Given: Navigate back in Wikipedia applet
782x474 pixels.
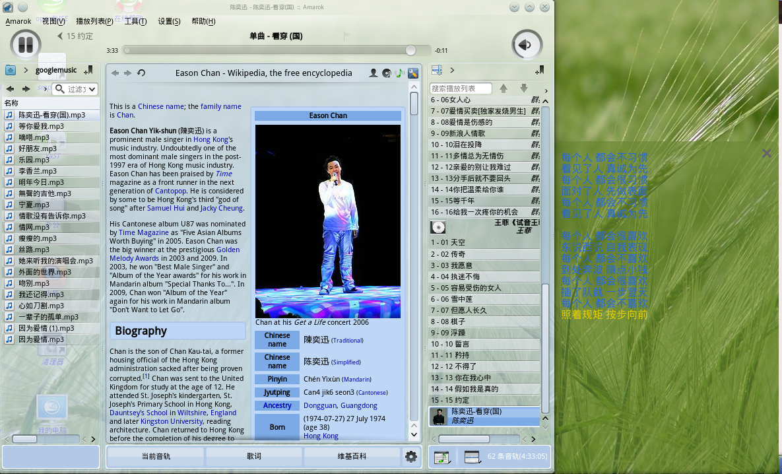Looking at the screenshot, I should point(115,73).
